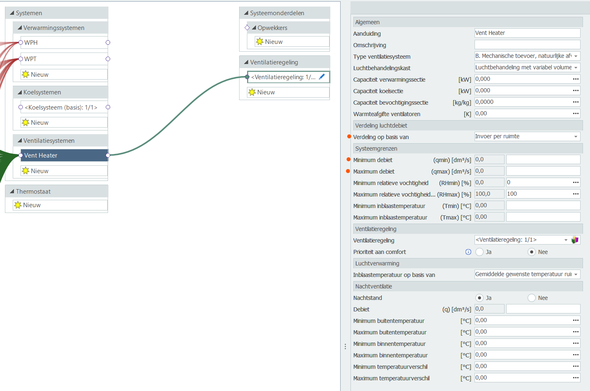The width and height of the screenshot is (590, 391).
Task: Click the ellipsis for Maximum relatieve vochtigheid
Action: 576,194
